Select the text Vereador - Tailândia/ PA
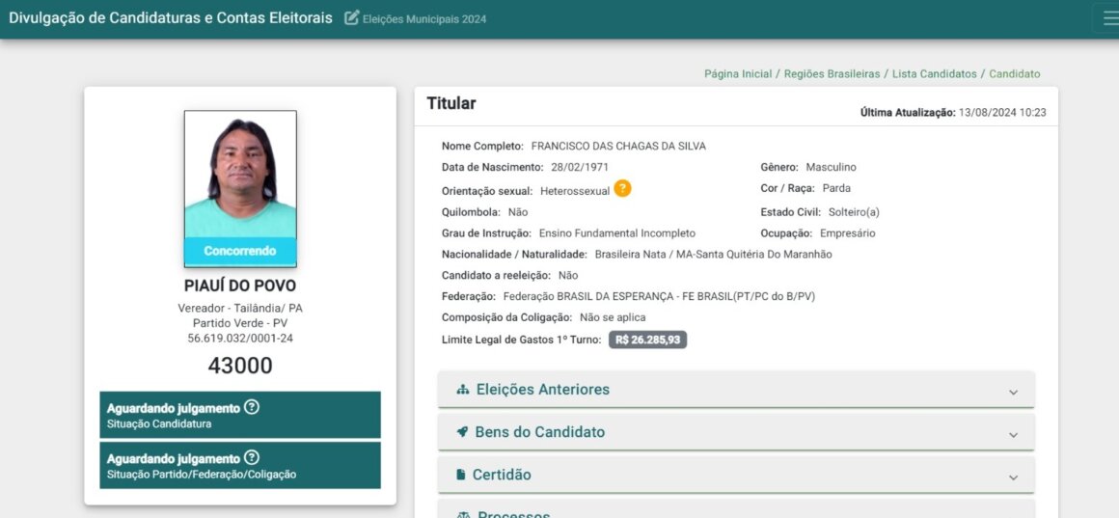This screenshot has width=1119, height=518. tap(240, 309)
